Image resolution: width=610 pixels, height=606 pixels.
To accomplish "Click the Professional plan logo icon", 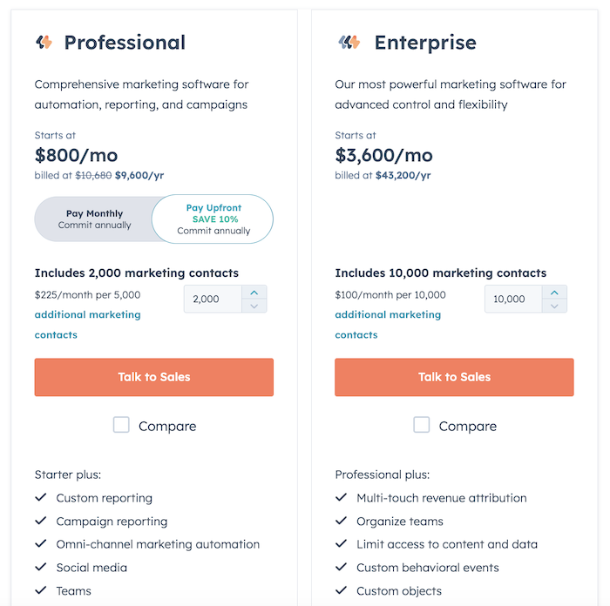I will 44,43.
